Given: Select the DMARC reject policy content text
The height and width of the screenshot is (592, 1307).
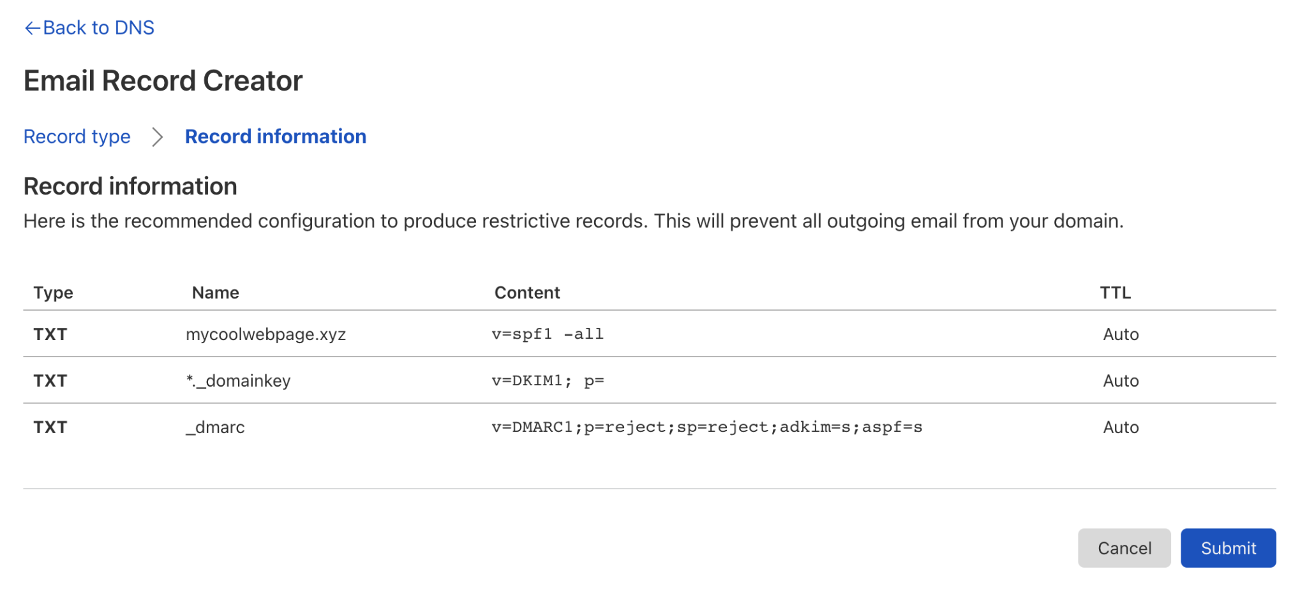Looking at the screenshot, I should click(x=707, y=427).
